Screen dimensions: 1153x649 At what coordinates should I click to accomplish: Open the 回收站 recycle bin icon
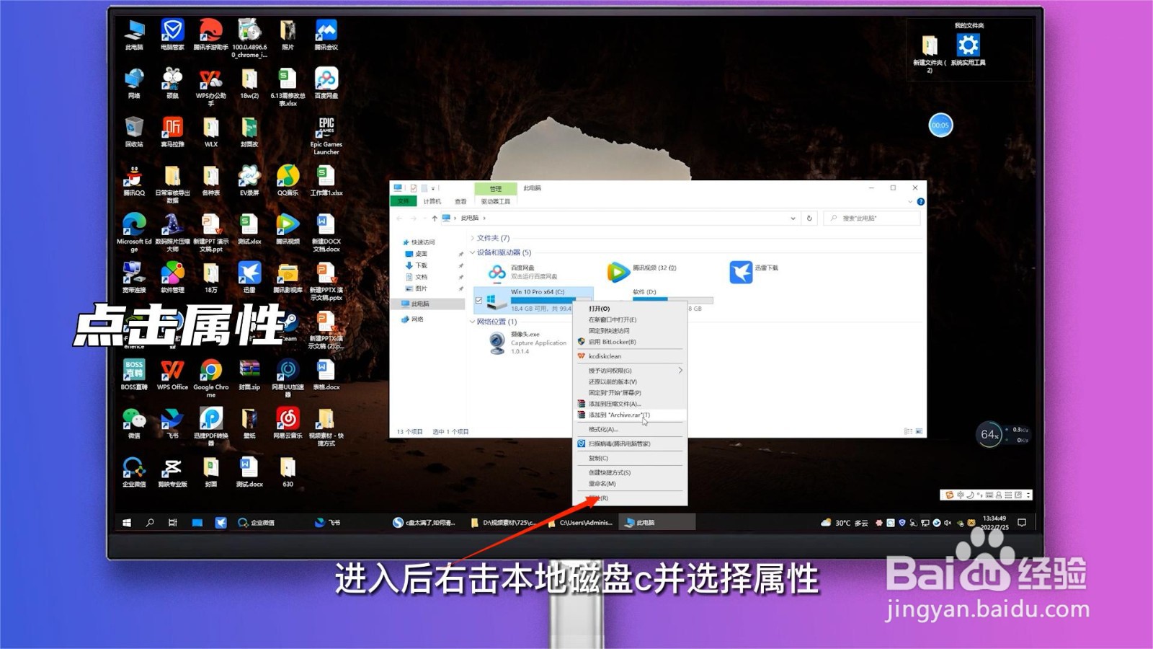(x=134, y=131)
